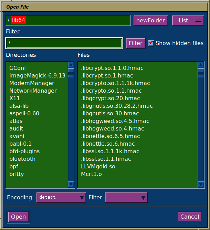The height and width of the screenshot is (230, 210).
Task: Select the brltty directory
Action: pos(37,174)
